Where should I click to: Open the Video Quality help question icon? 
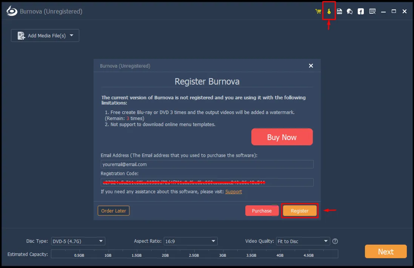(x=335, y=241)
